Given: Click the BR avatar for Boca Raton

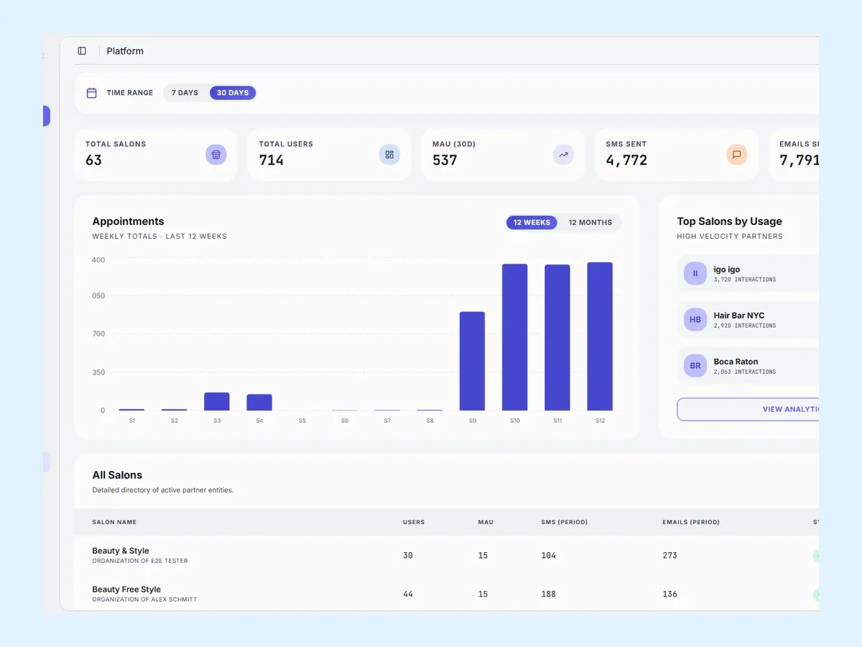Looking at the screenshot, I should point(695,366).
